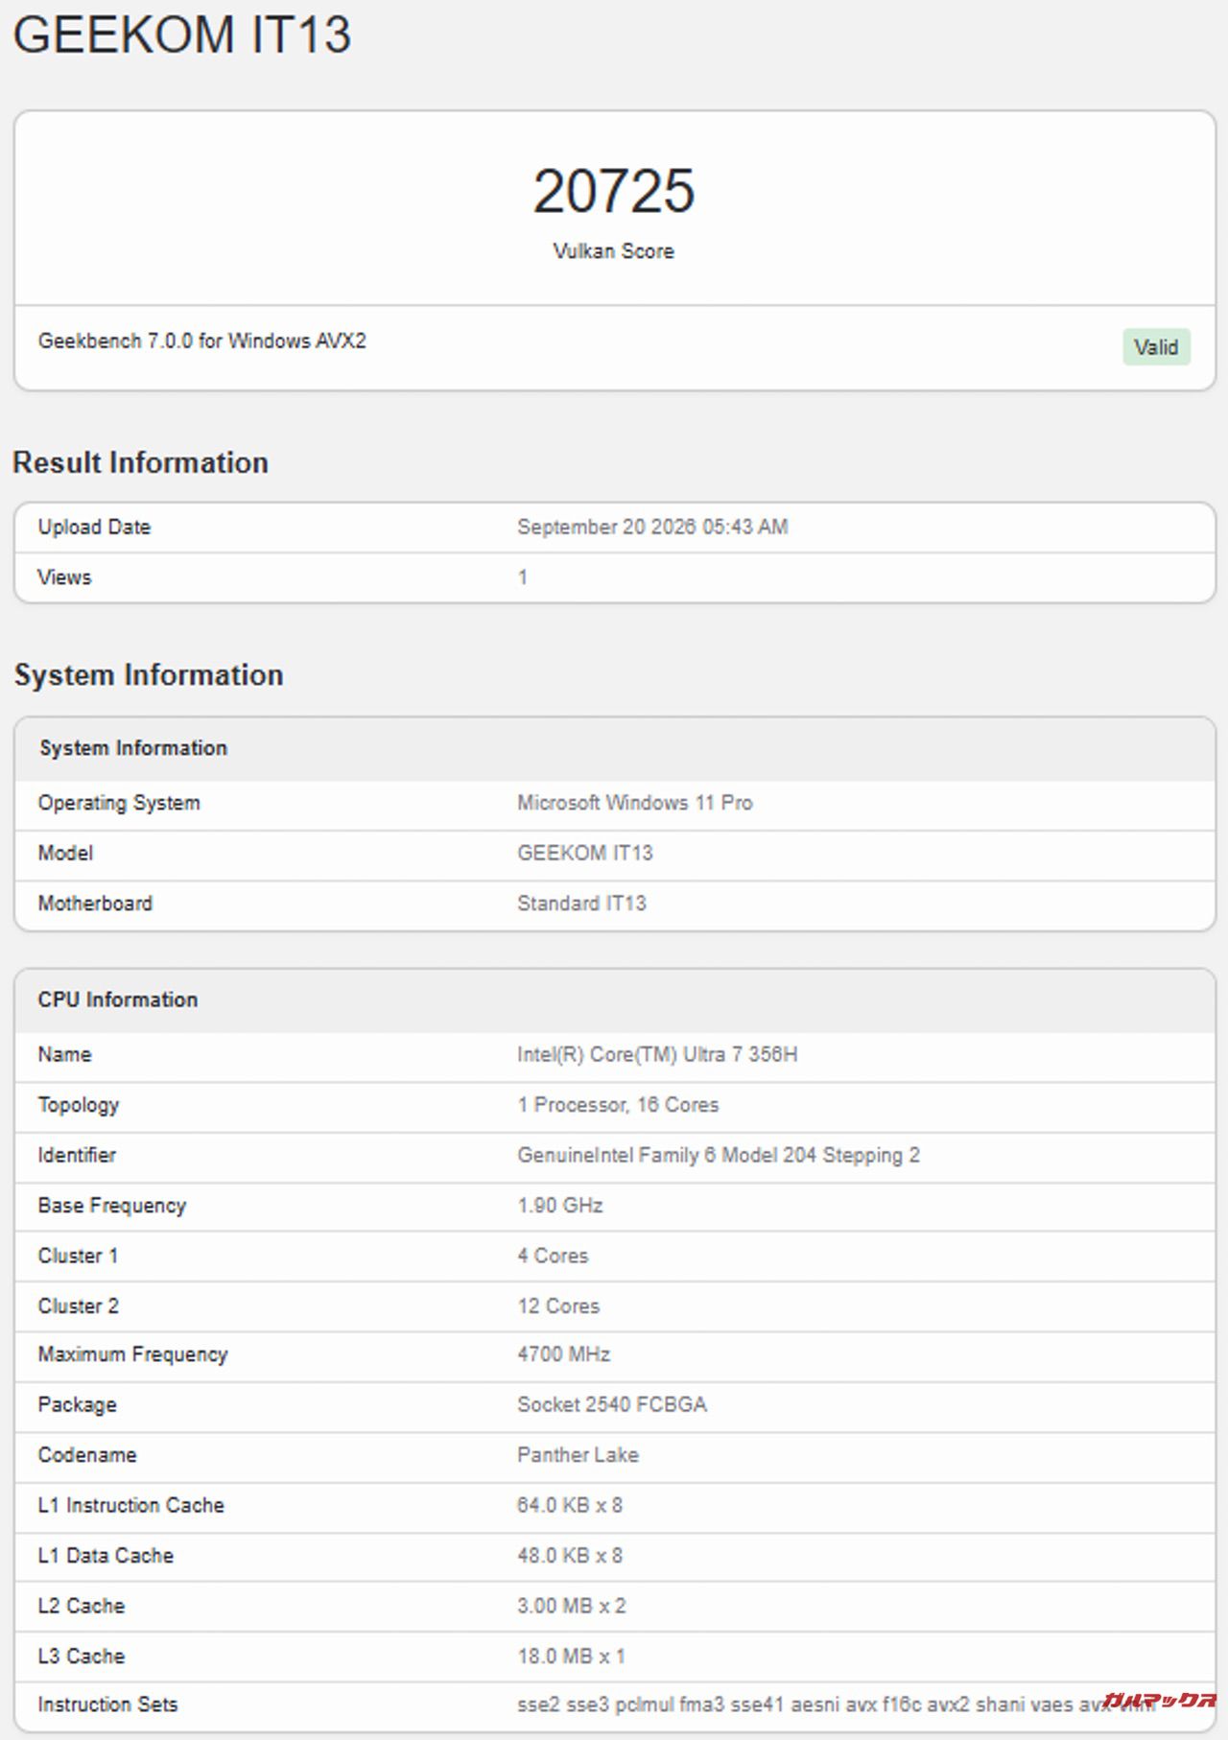The image size is (1228, 1740).
Task: Click the Maximum Frequency label
Action: click(x=132, y=1354)
